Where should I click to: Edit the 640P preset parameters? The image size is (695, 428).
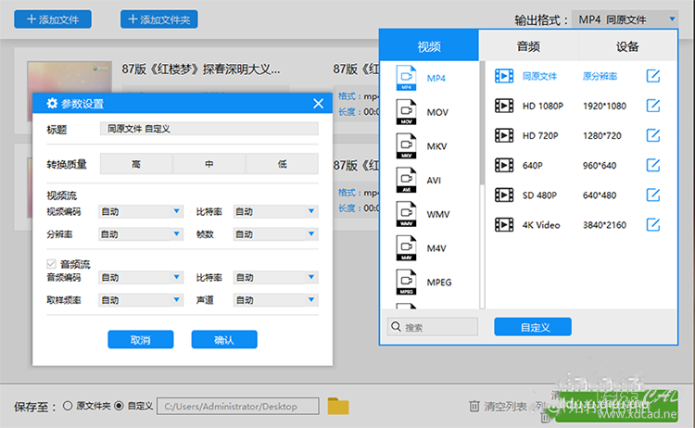point(653,165)
